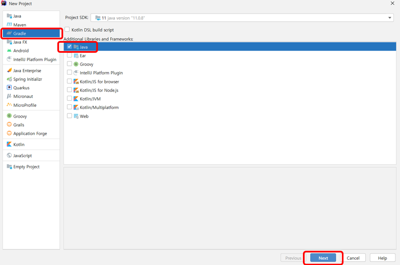Screen dimensions: 400x265
Task: Select Quarkus project type
Action: (x=31, y=87)
